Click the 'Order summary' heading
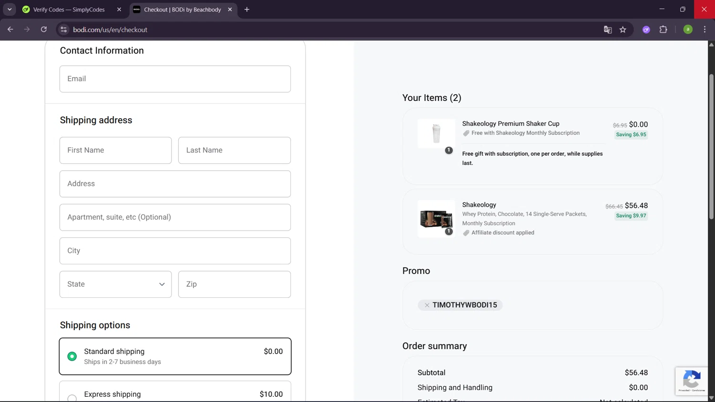Screen dimensions: 715x402 (435, 346)
